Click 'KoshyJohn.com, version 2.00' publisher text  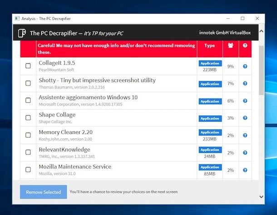coord(65,139)
